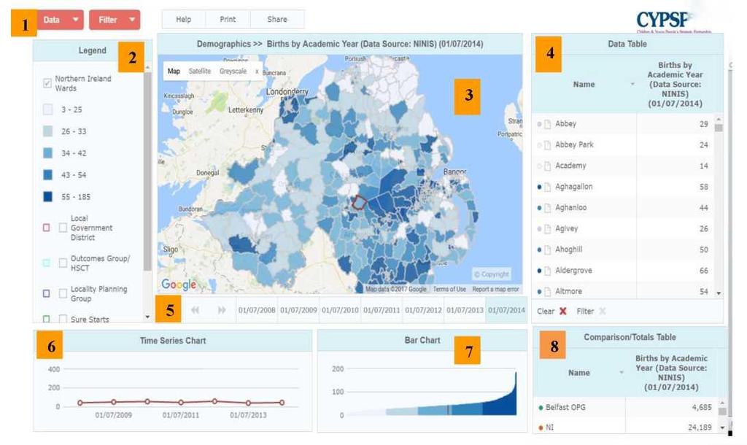Click the document icon beside Abbey
747x445 pixels.
(547, 124)
